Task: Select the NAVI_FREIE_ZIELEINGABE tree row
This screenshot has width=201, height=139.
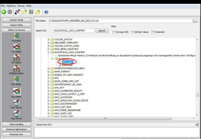Action: [67, 110]
